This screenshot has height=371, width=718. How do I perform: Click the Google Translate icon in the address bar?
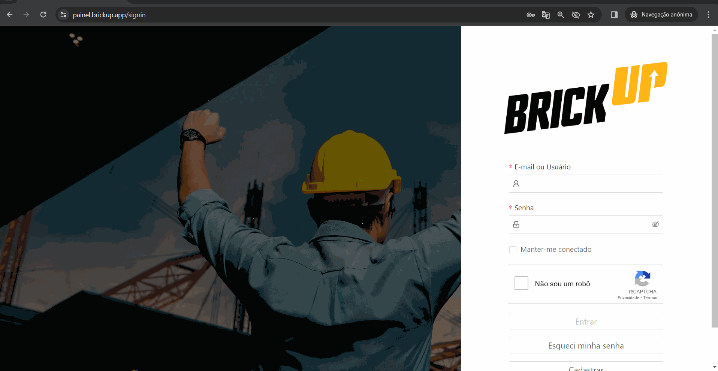pos(546,15)
